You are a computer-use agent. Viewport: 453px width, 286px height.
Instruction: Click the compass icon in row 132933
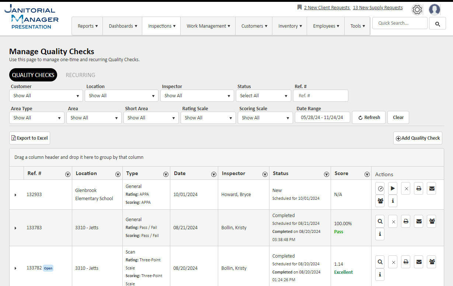point(380,188)
